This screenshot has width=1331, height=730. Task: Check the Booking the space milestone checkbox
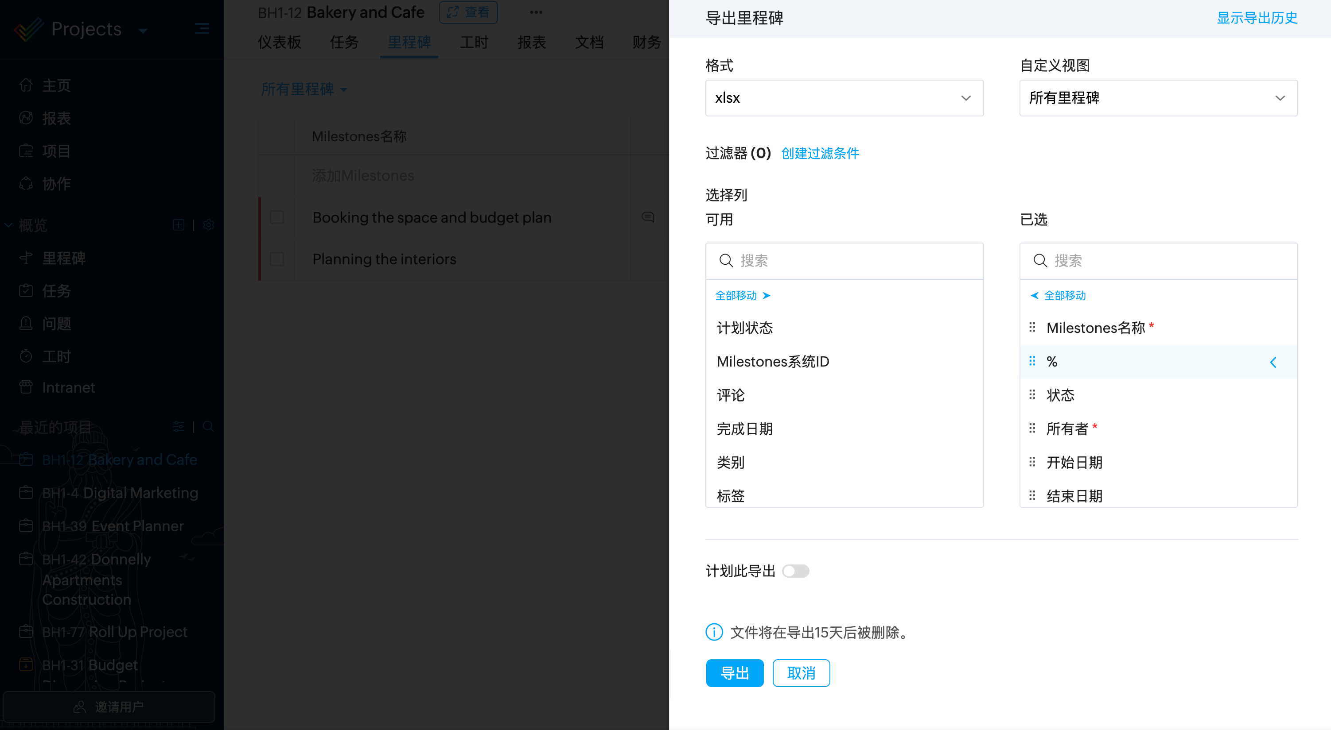[x=277, y=217]
